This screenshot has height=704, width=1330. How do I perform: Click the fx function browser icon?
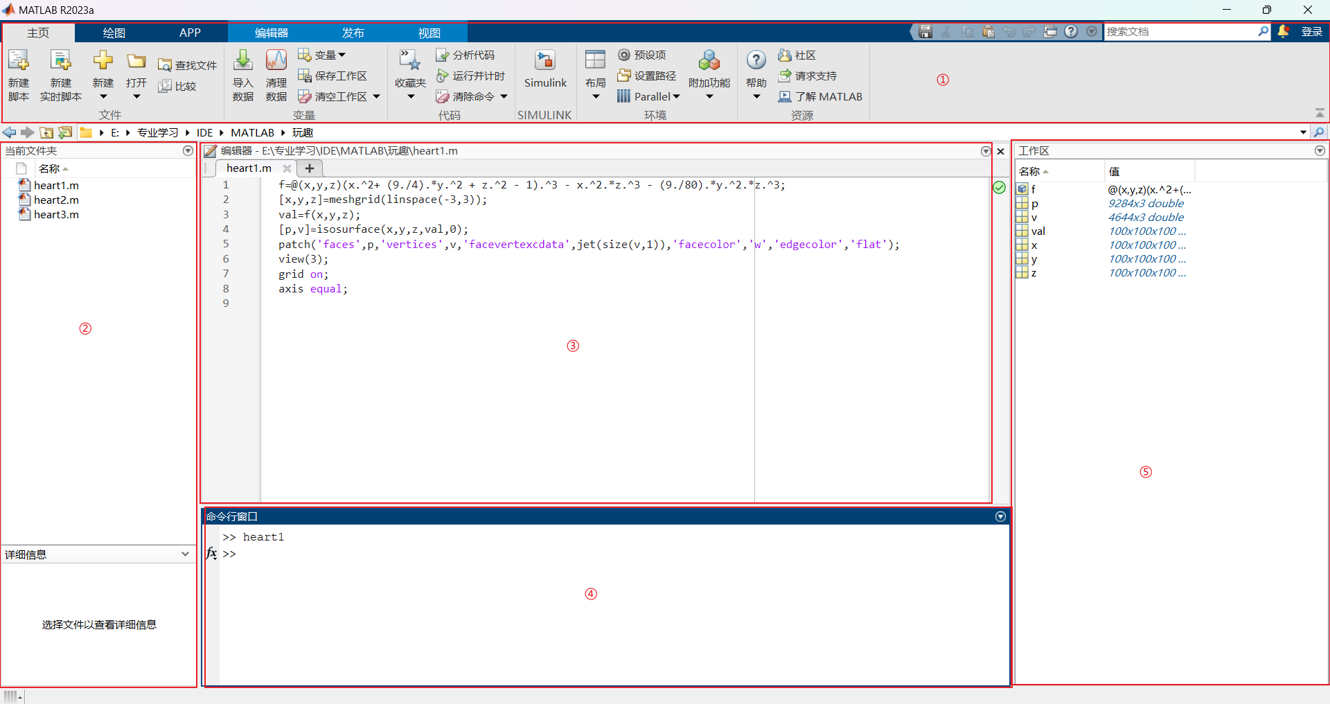pyautogui.click(x=212, y=553)
